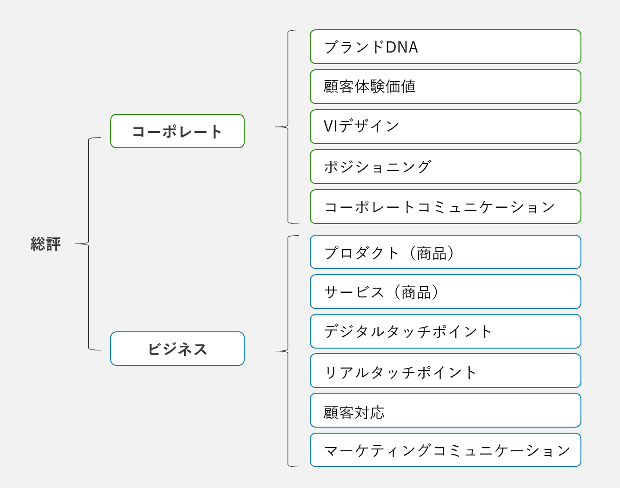Screen dimensions: 620x488
Task: Select the 顧客体験価値 item
Action: (x=445, y=87)
